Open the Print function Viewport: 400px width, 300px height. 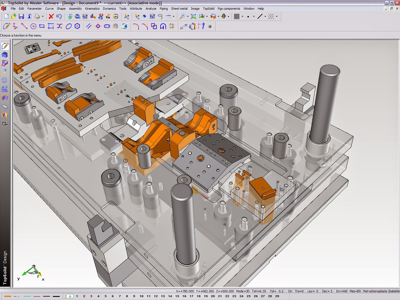point(37,17)
